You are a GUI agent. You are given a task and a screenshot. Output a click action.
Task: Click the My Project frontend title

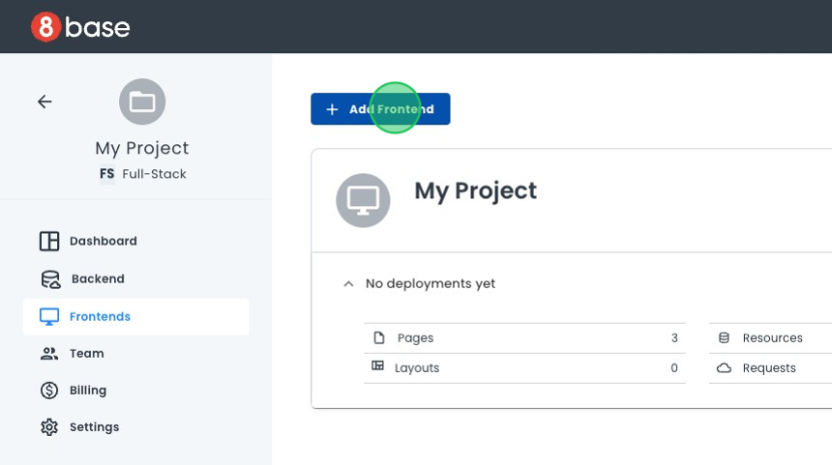click(x=475, y=190)
